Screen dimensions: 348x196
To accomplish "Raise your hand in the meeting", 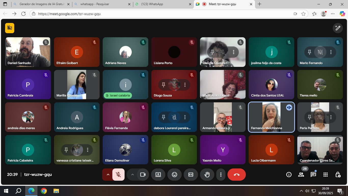I will (207, 175).
